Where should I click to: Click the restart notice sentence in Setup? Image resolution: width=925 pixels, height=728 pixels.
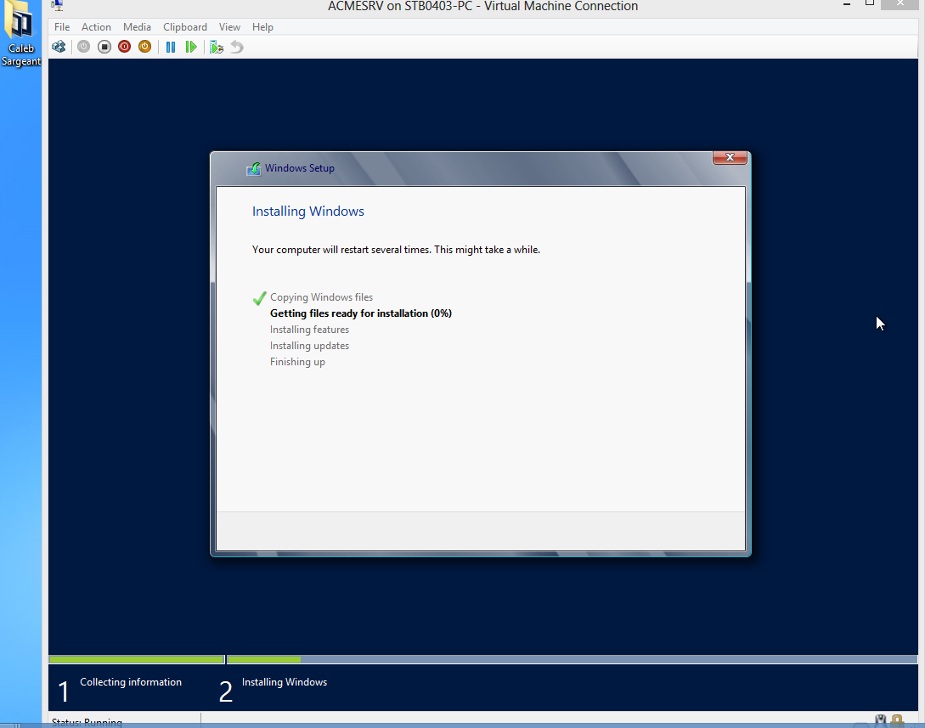point(396,250)
